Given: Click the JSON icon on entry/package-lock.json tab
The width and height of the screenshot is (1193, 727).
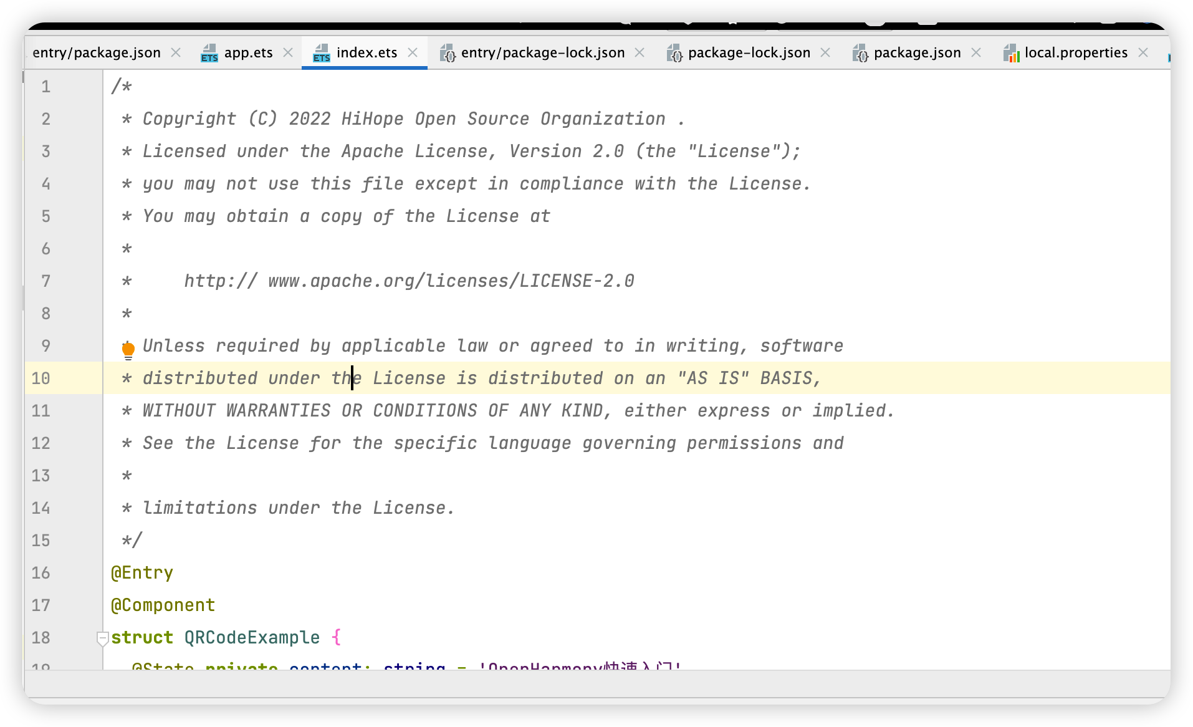Looking at the screenshot, I should (x=448, y=54).
